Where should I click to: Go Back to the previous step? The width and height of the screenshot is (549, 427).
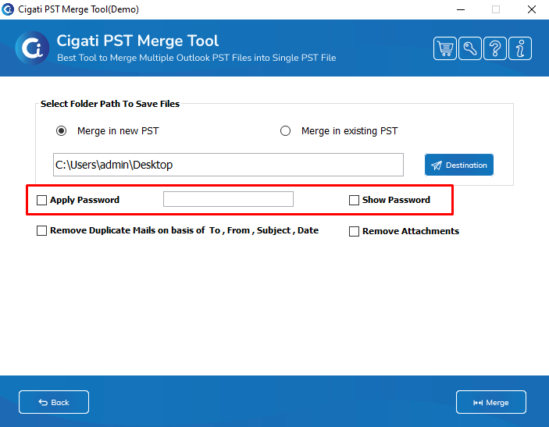54,402
